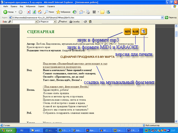Screen dimensions: 178x133
Task: Open the Edit button dropdown arrow
Action: click(x=98, y=12)
